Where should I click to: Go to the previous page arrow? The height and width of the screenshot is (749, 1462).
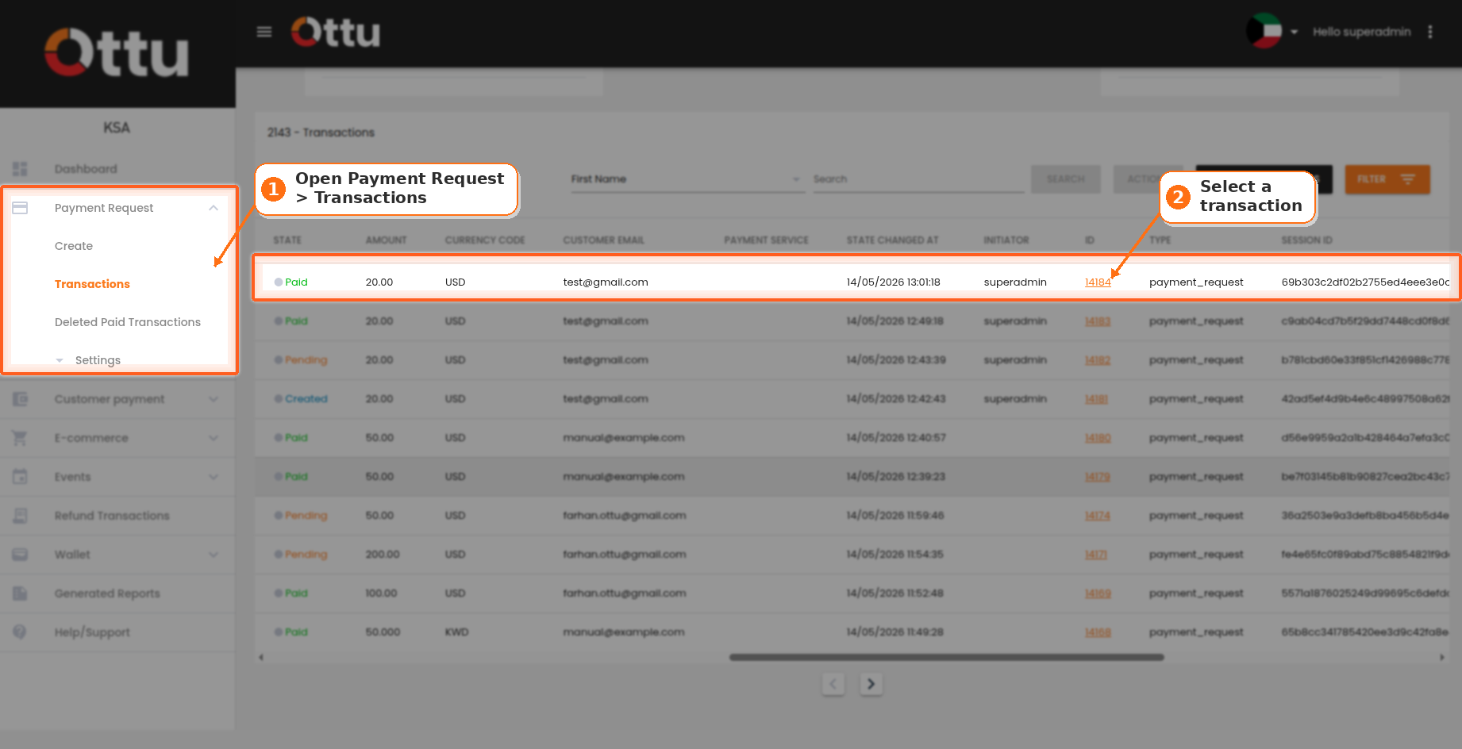coord(833,684)
